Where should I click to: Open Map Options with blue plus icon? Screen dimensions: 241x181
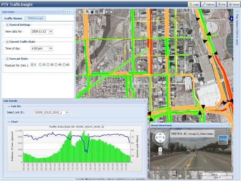click(231, 19)
